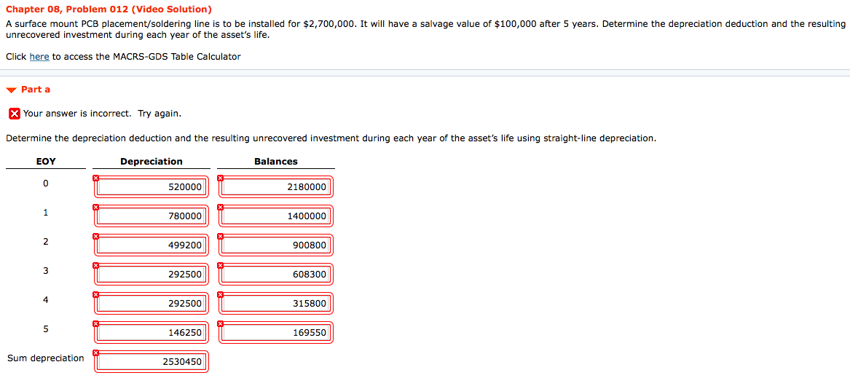Select balance field containing 1400000

276,216
